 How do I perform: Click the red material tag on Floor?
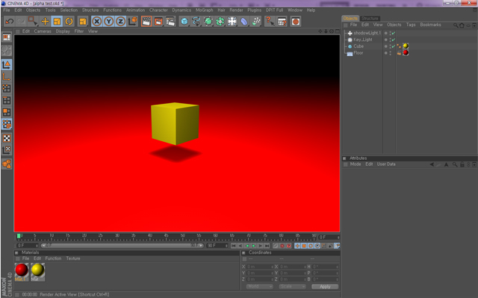pyautogui.click(x=406, y=53)
